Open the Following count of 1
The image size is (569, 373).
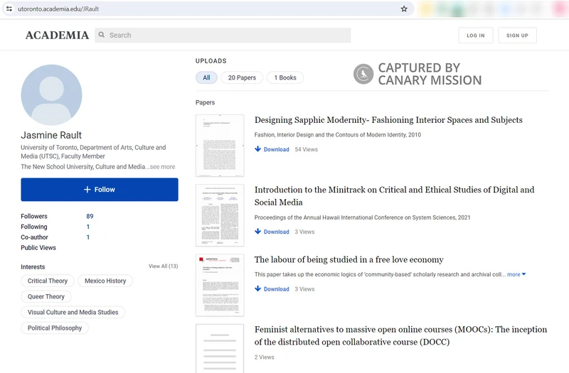[87, 227]
